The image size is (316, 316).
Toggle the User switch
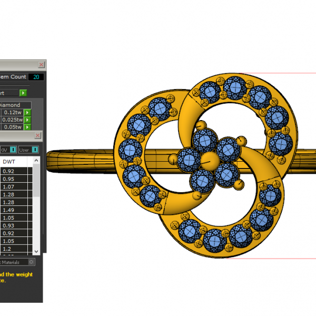(35, 150)
